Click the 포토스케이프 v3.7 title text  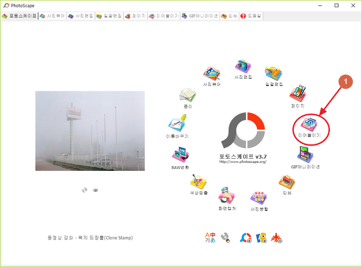point(243,156)
